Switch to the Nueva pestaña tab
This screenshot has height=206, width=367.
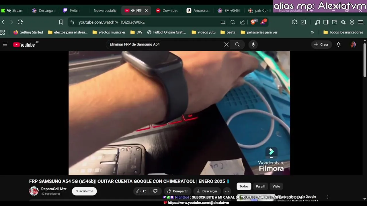click(105, 11)
